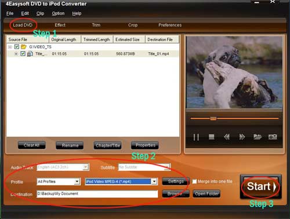290x219 pixels.
Task: Stop the preview playback
Action: pyautogui.click(x=211, y=137)
